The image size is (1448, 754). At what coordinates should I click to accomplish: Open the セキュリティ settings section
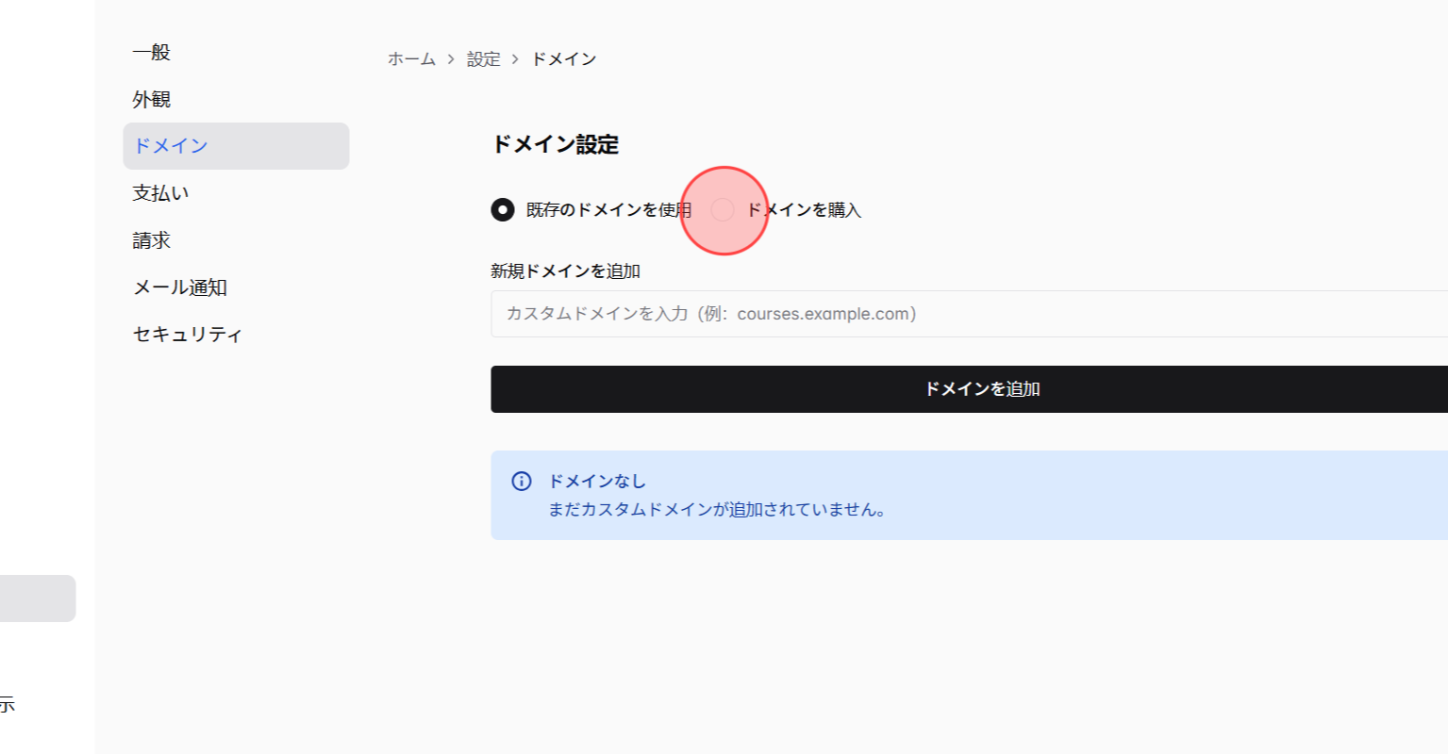tap(187, 334)
